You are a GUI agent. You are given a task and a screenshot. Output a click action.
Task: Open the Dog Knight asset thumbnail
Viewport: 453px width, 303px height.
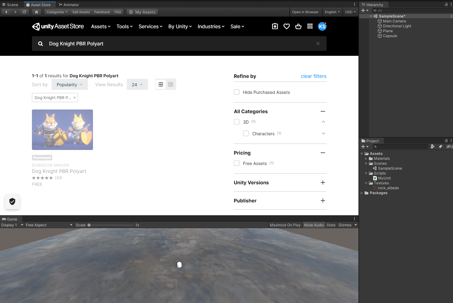[62, 130]
